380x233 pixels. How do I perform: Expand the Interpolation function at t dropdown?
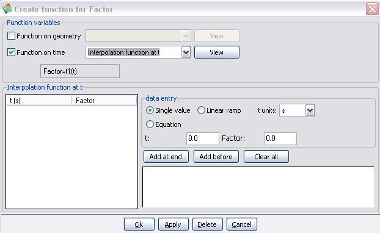tap(186, 52)
